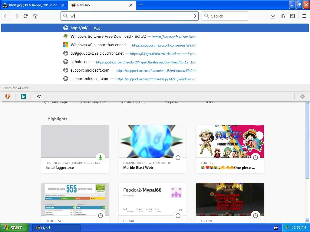The height and width of the screenshot is (232, 310).
Task: Open the HTML5TEST 555 points thumbnail
Action: click(x=75, y=199)
